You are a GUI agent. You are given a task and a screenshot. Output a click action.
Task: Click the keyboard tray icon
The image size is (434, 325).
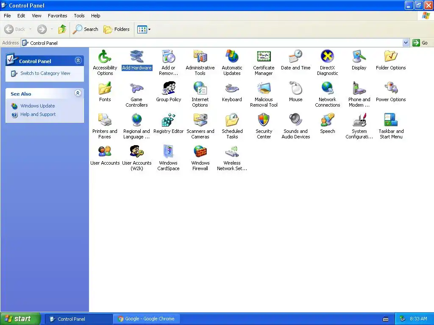point(386,319)
